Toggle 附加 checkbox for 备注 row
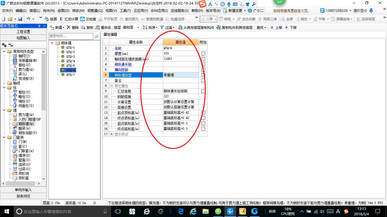This screenshot has height=217, width=387. coord(203,80)
